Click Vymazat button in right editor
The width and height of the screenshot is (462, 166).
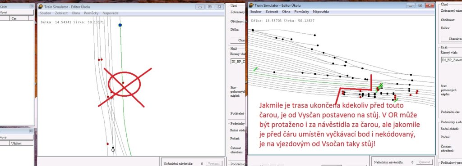(424, 162)
